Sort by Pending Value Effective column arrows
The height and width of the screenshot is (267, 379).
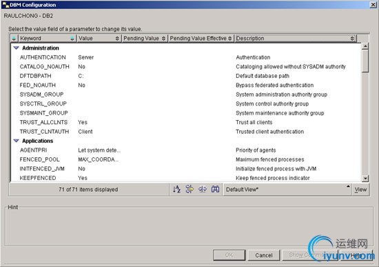coord(230,38)
